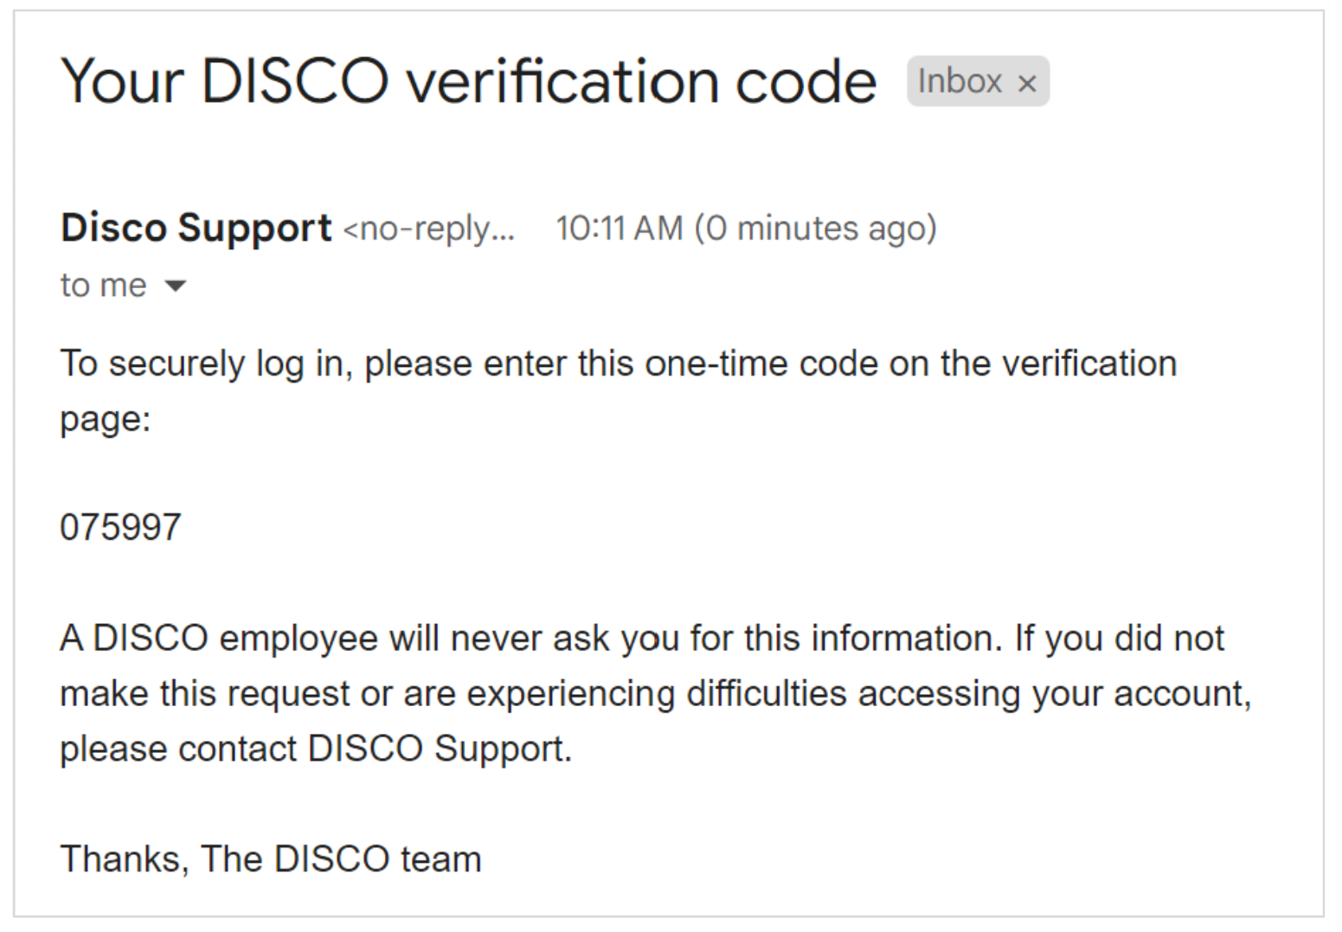Expand recipient details arrow beside "to me"
Screen dimensions: 1342x932
coord(176,286)
